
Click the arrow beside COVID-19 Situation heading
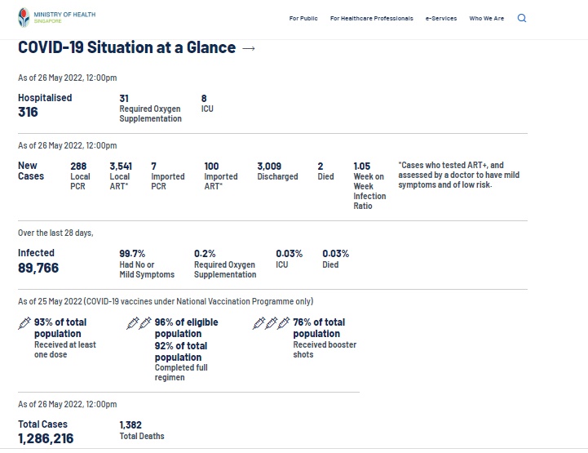tap(250, 48)
